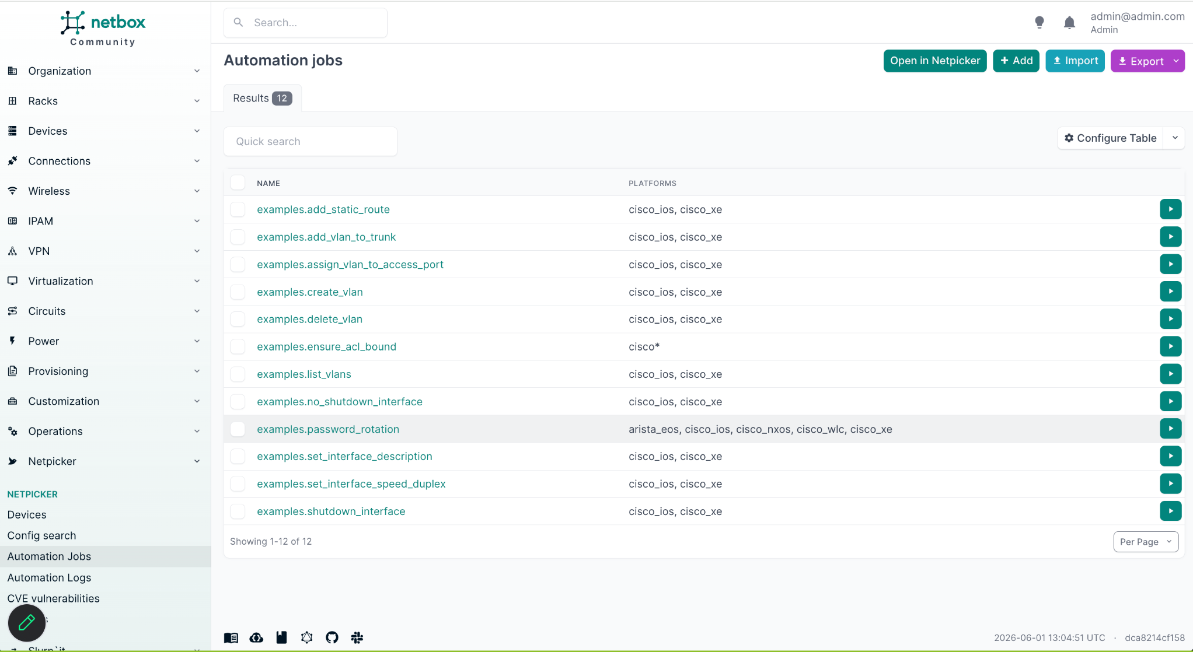Sort by the NAME column header
Screen dimensions: 1193x652
click(x=268, y=183)
